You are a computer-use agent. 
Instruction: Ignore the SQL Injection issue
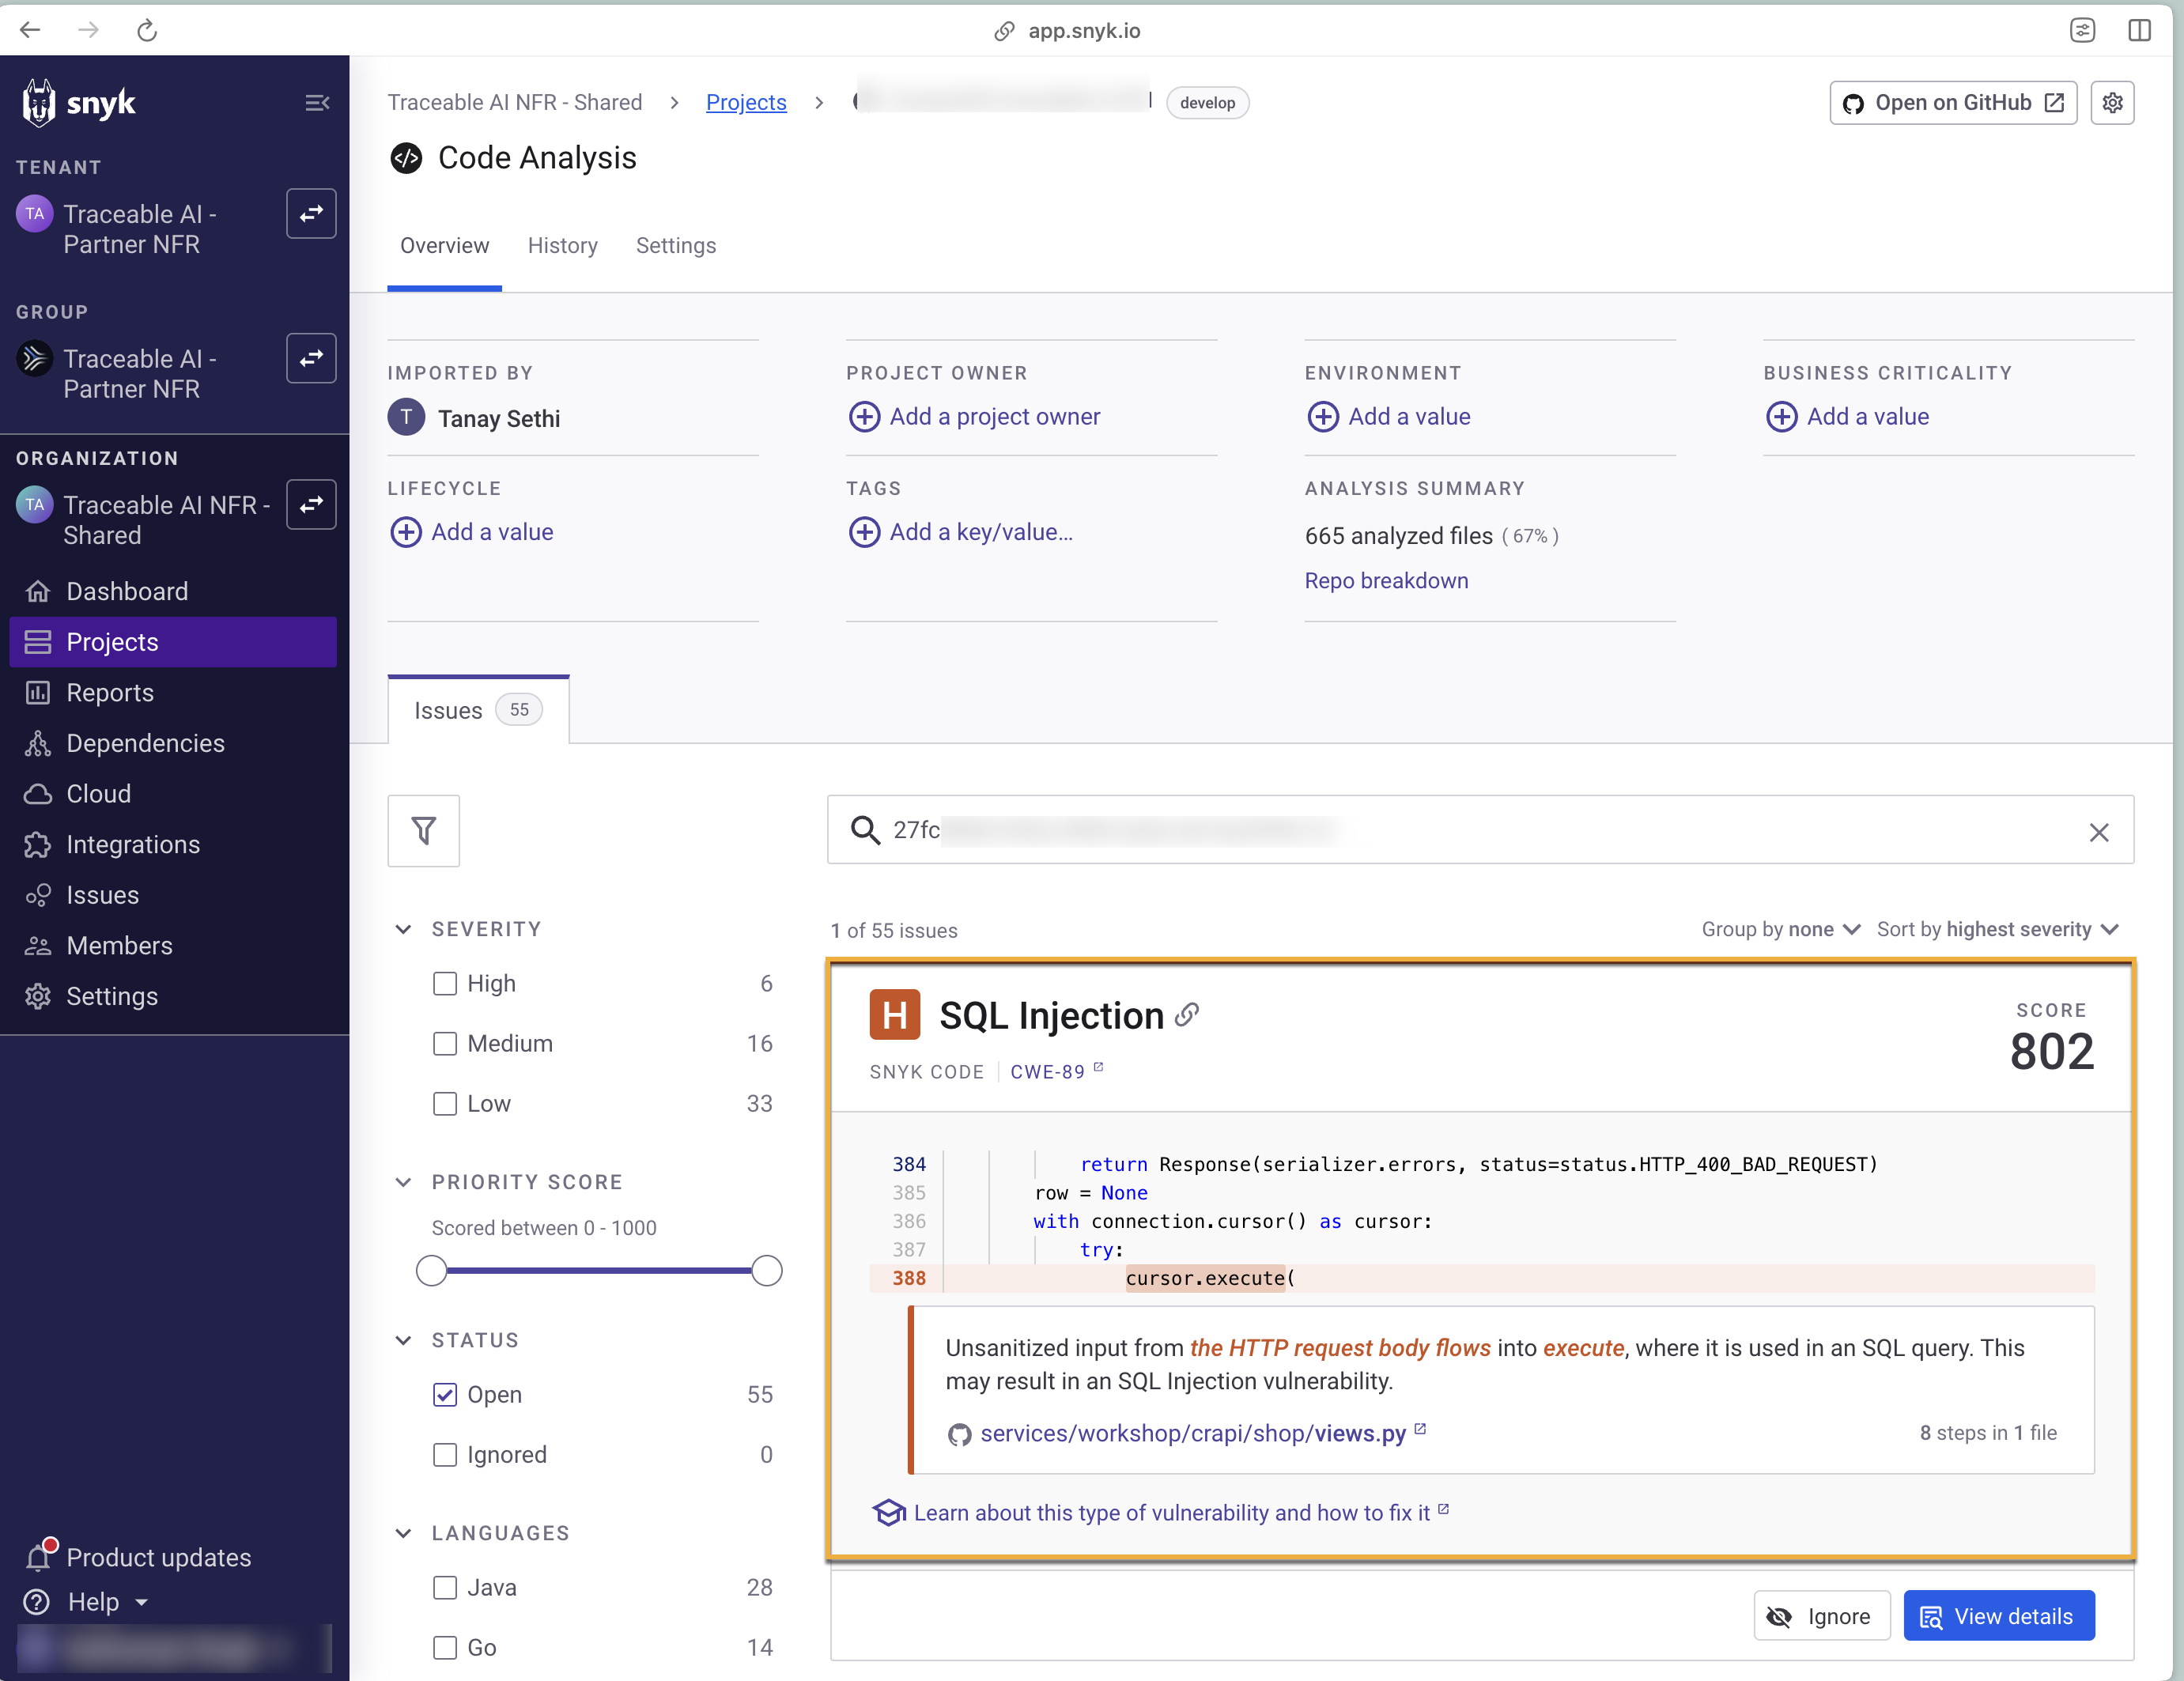[x=1821, y=1616]
